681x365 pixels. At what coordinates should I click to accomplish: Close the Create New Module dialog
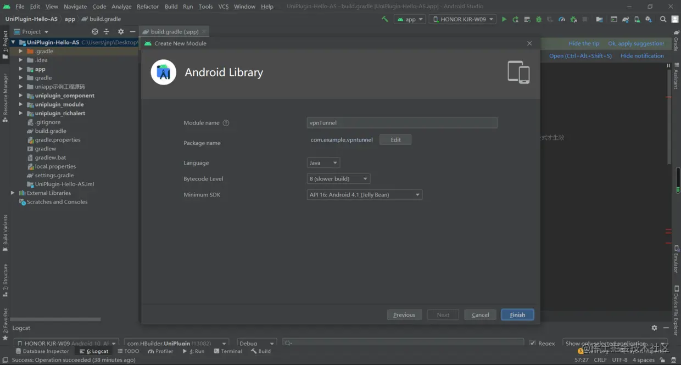point(529,43)
